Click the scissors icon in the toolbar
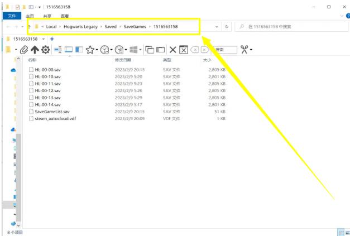Screen dimensions: 350x236 [x=244, y=50]
